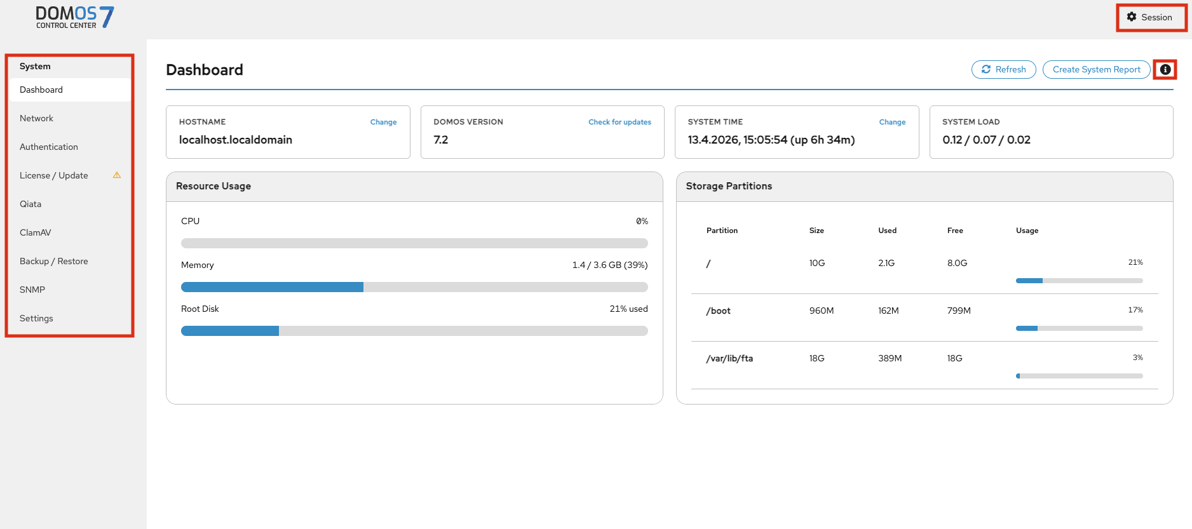Image resolution: width=1192 pixels, height=529 pixels.
Task: Click the / partition usage bar
Action: [1079, 281]
